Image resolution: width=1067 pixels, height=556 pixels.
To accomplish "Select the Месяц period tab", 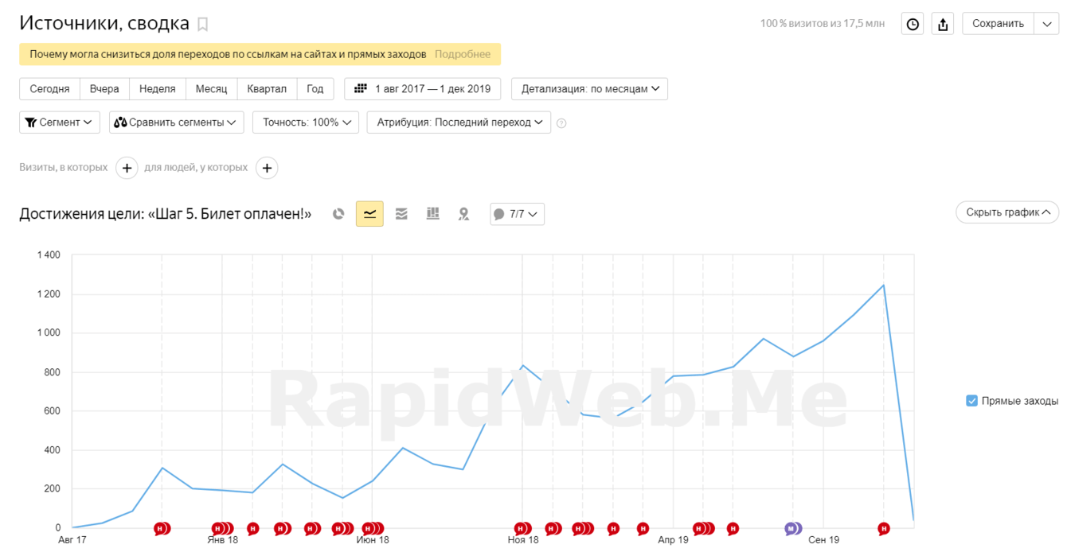I will point(212,89).
